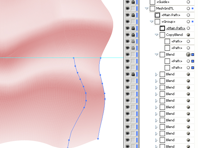198x148 pixels.
Task: Hide the underlined <Main Path> item via eye
Action: [x=127, y=28]
